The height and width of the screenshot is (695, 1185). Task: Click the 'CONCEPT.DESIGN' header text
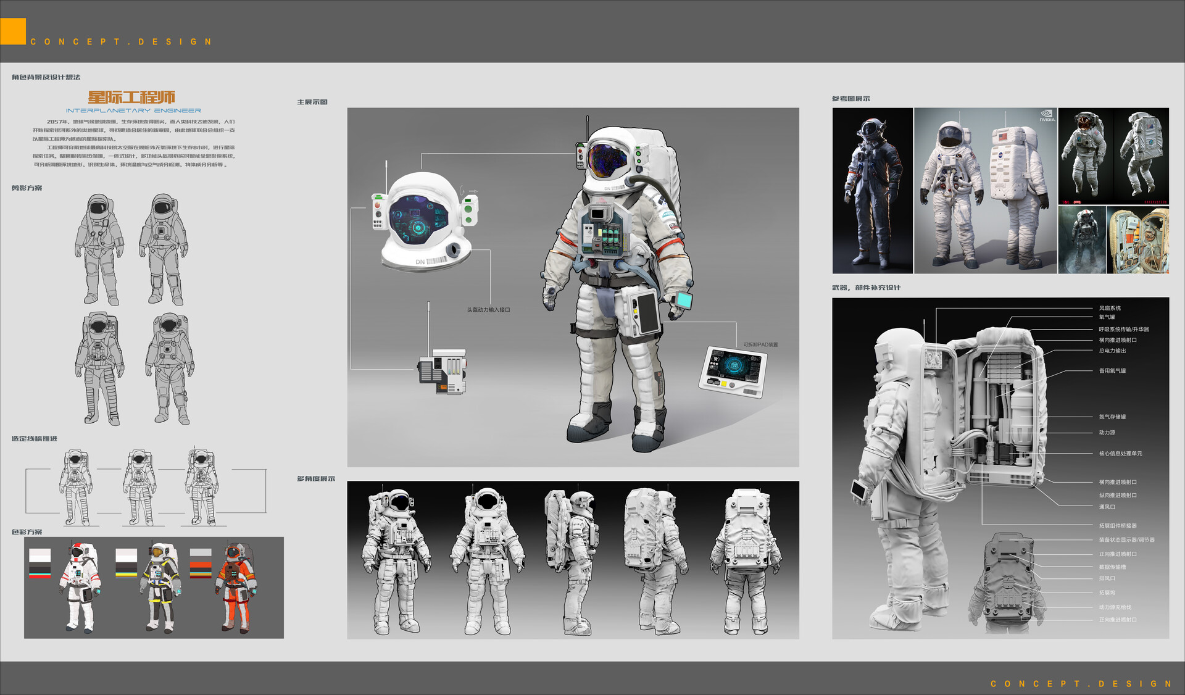tap(121, 42)
